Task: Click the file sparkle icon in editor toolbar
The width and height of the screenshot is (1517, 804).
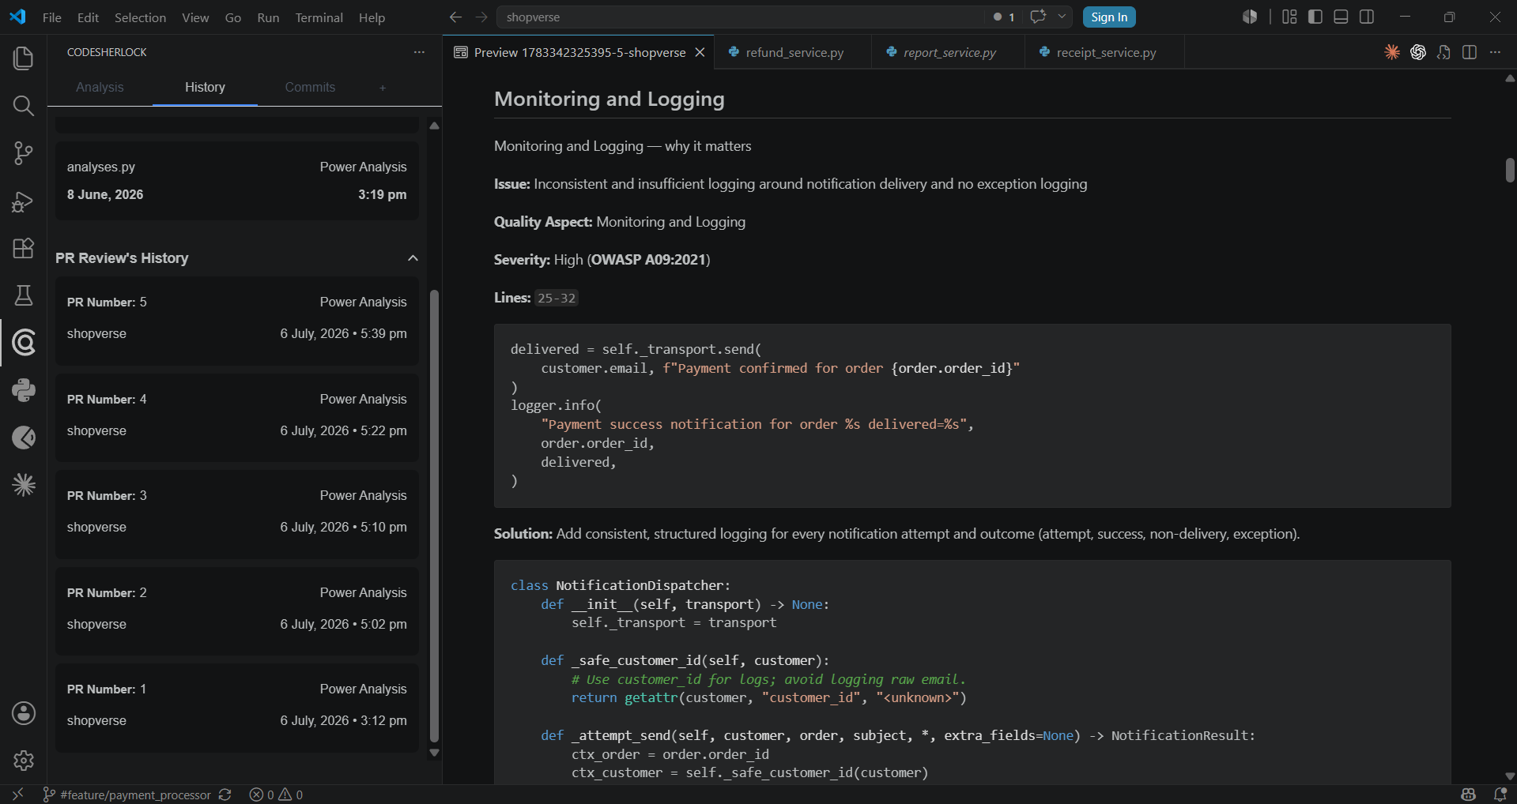Action: pyautogui.click(x=1443, y=52)
